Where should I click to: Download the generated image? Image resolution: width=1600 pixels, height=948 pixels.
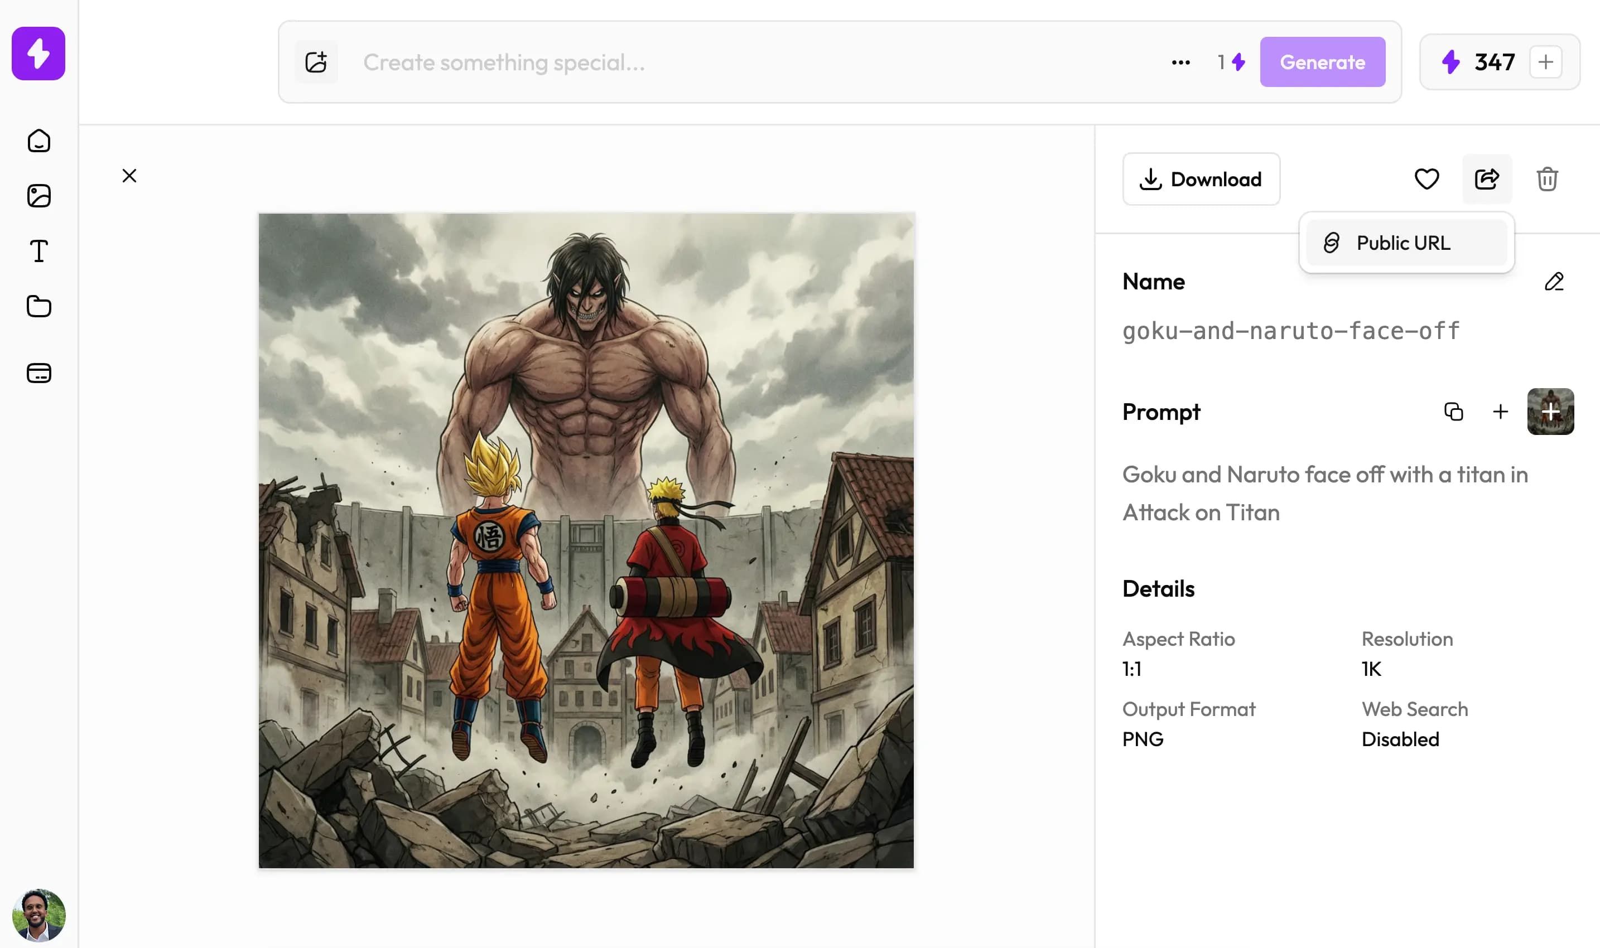click(1201, 179)
